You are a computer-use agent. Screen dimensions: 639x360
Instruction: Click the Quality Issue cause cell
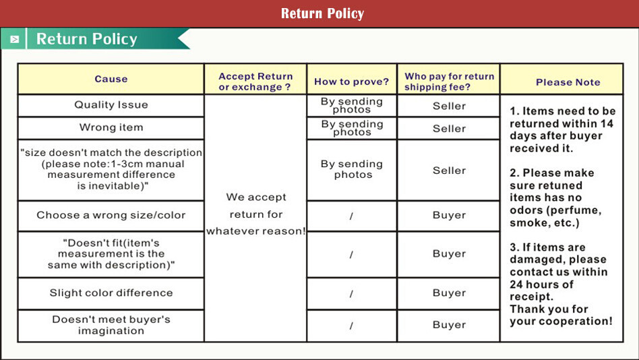tap(111, 105)
